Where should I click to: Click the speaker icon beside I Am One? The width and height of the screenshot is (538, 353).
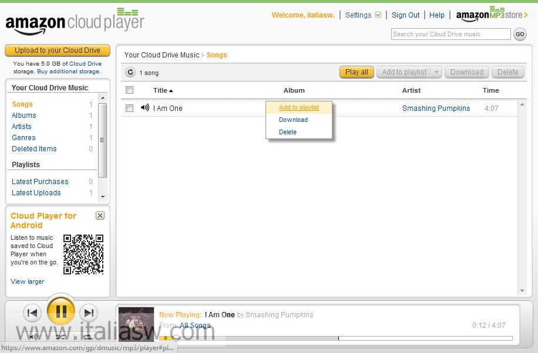(x=145, y=108)
